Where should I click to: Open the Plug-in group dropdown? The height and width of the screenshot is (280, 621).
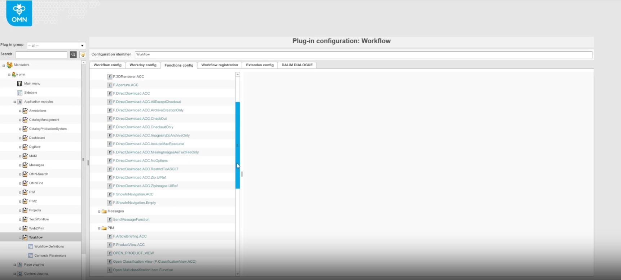point(82,45)
